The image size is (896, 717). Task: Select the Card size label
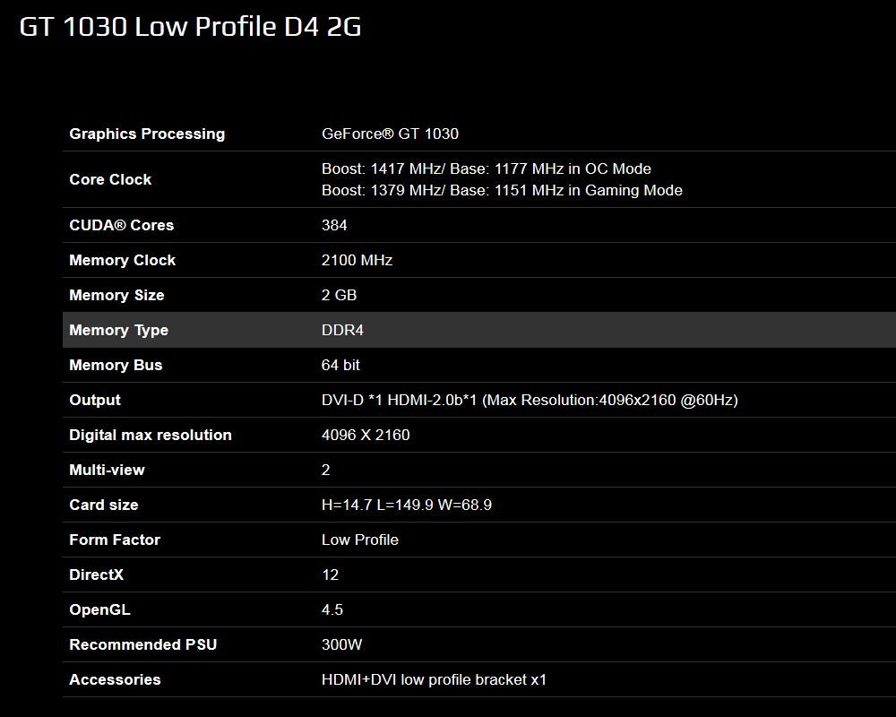(103, 505)
